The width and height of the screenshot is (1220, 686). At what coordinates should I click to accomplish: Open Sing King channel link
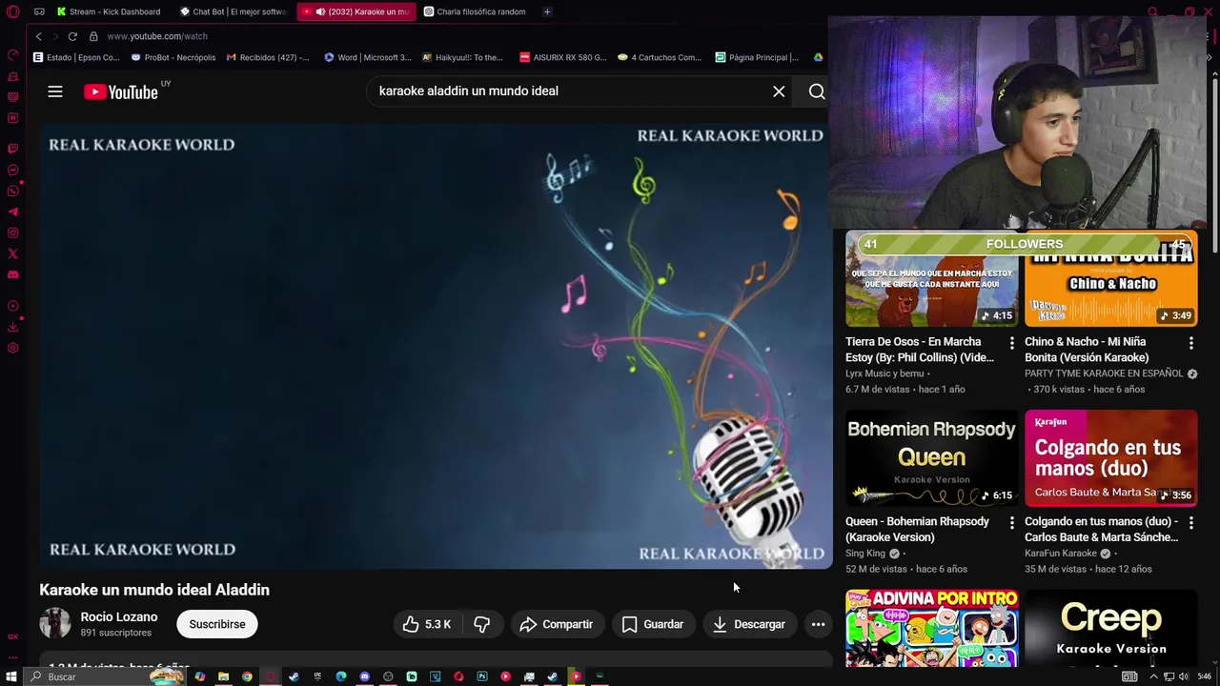[865, 554]
